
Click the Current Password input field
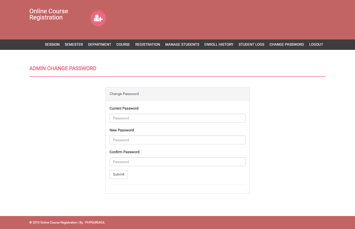coord(177,118)
